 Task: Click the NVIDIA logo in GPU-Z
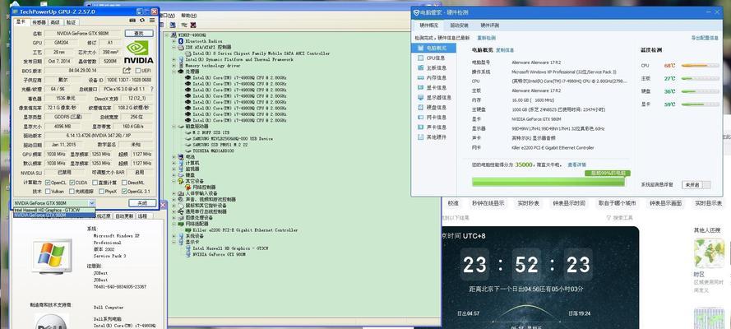[x=138, y=51]
